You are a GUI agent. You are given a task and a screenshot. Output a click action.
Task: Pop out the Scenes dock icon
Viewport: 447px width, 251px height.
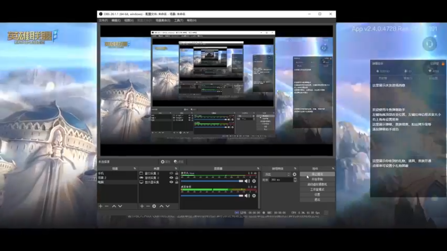135,168
